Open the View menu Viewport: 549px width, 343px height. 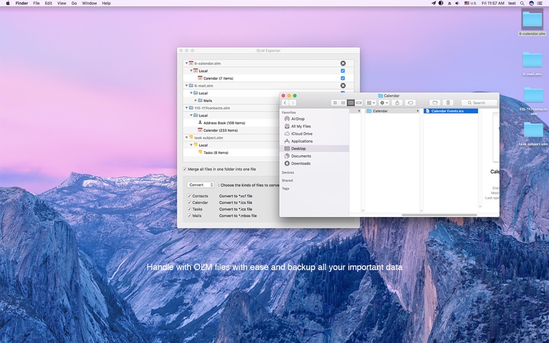click(x=62, y=3)
